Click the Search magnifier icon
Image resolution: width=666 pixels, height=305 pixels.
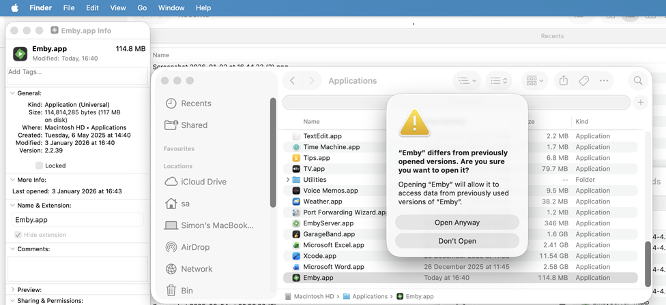coord(638,80)
